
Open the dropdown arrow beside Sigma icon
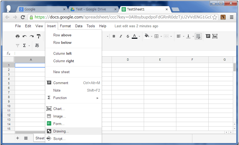(x=29, y=46)
